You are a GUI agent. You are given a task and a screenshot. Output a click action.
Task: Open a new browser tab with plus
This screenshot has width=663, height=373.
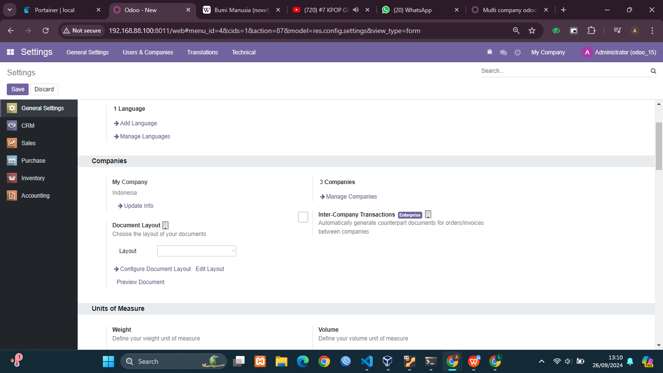point(563,10)
